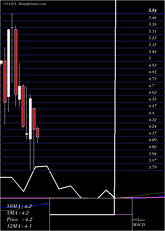This screenshot has height=231, width=165.
Task: Click the 4.93 price axis label
Action: pos(152,65)
